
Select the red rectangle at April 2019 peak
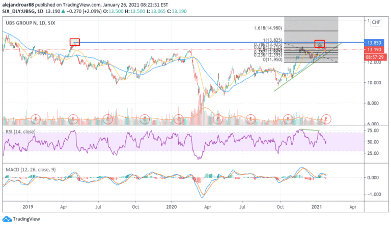pos(75,42)
